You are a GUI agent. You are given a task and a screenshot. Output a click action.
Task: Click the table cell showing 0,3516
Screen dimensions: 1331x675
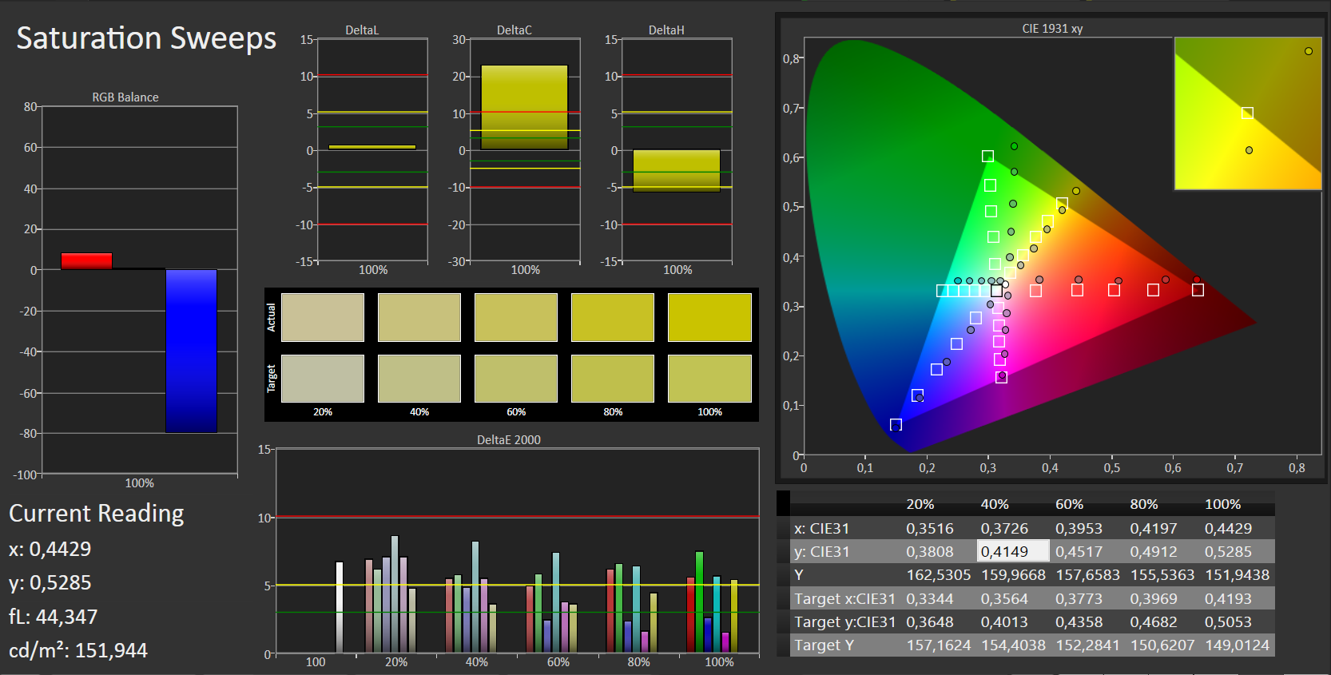tap(930, 529)
